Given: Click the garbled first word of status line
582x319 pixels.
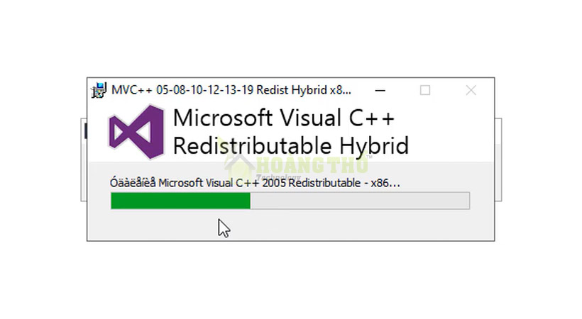Looking at the screenshot, I should point(133,183).
